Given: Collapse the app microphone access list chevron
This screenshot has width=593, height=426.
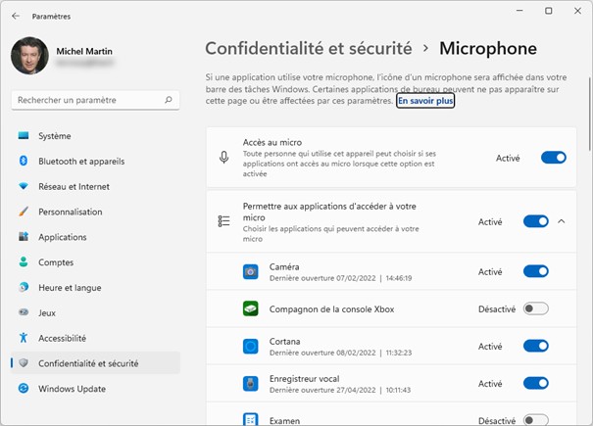Looking at the screenshot, I should pyautogui.click(x=562, y=221).
